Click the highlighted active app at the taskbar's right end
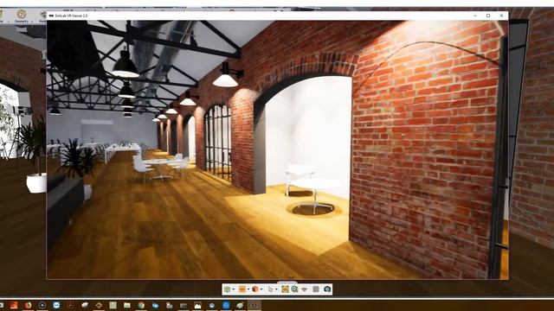This screenshot has height=311, width=554. 254,305
